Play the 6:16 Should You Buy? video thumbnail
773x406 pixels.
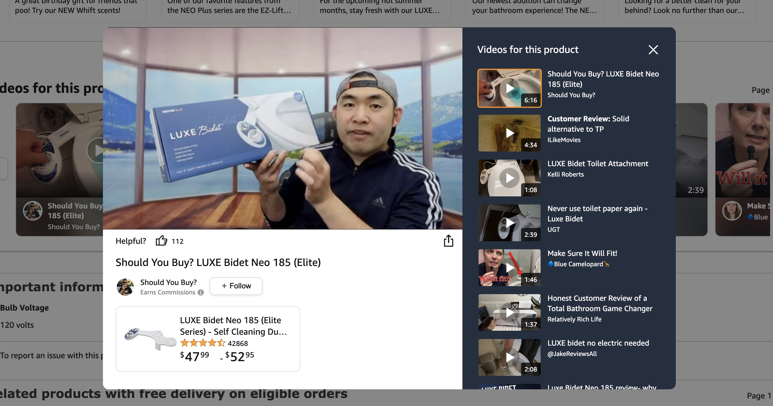(x=509, y=88)
